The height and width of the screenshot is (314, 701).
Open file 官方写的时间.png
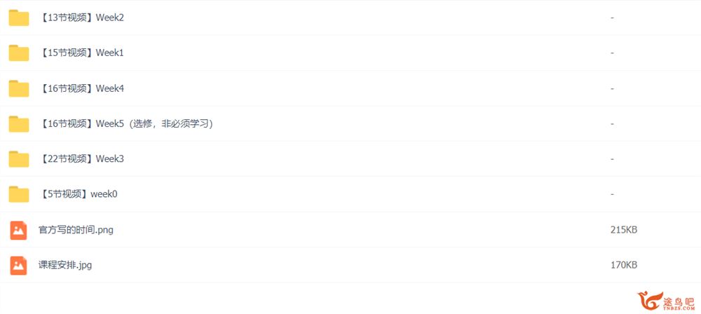coord(76,230)
